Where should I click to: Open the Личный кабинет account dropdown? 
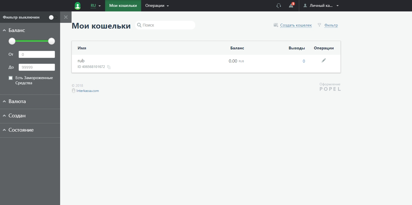click(x=321, y=6)
